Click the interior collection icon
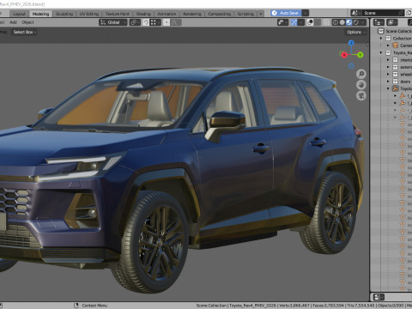This screenshot has height=309, width=412. 396,60
